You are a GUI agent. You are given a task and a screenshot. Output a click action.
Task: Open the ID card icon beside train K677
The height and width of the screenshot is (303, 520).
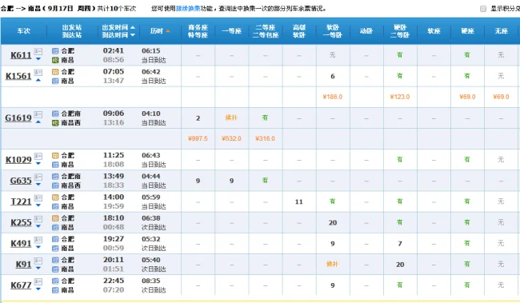(38, 281)
